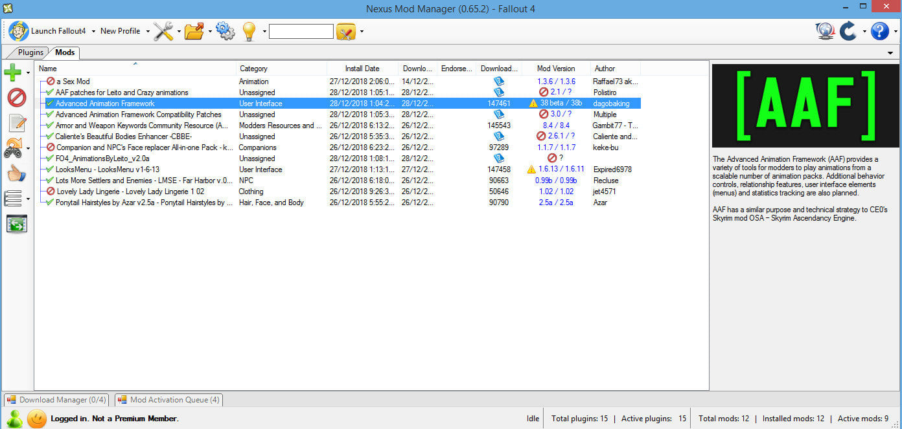The image size is (902, 429).
Task: Click tab strip overflow arrow at right
Action: tap(890, 52)
